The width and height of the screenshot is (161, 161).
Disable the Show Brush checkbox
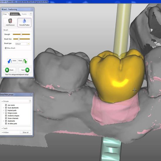6,48
